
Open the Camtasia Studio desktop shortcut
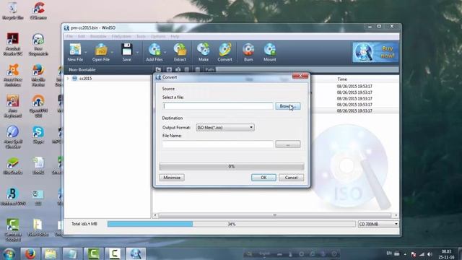pyautogui.click(x=13, y=230)
